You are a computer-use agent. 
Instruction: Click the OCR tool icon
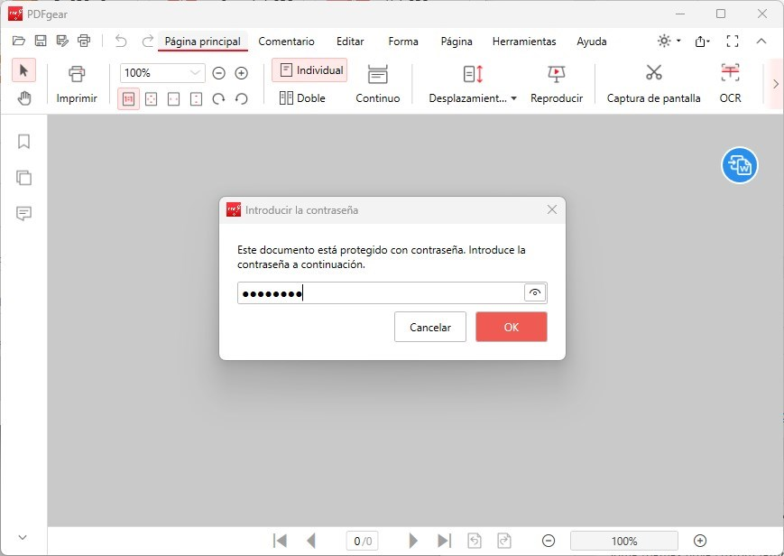730,73
